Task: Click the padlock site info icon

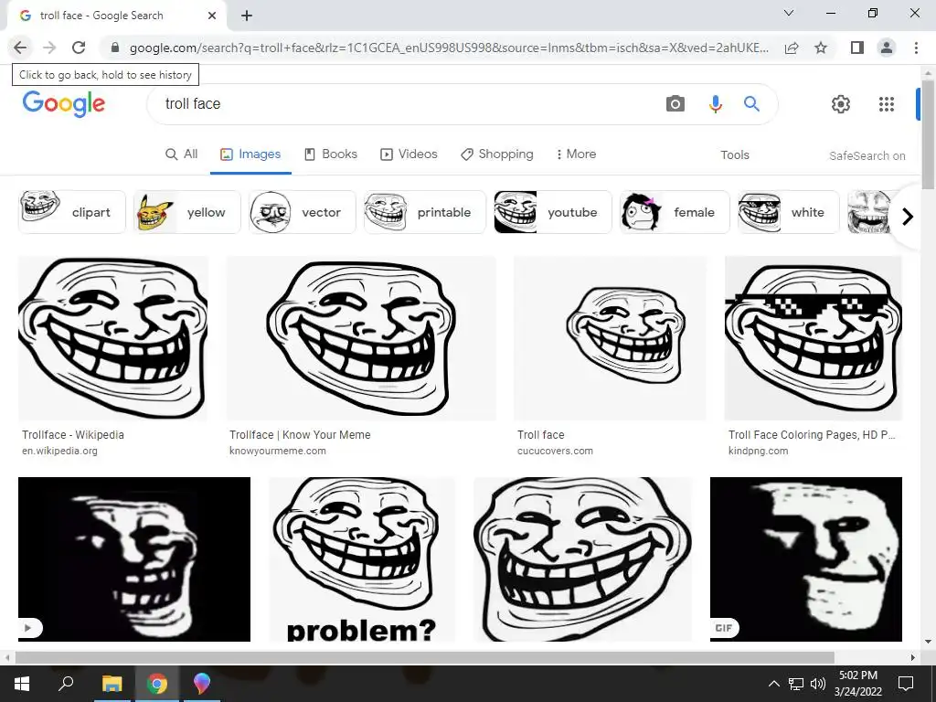Action: (115, 48)
